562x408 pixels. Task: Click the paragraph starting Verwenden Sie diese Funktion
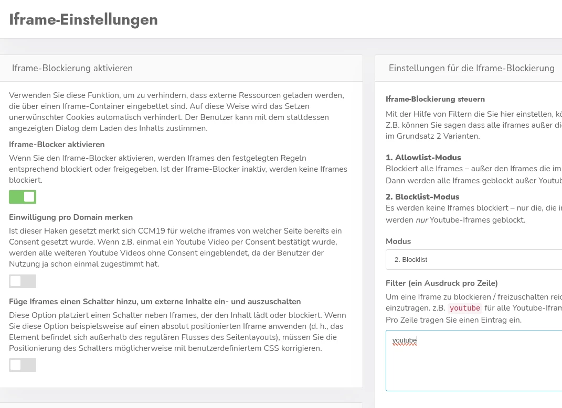pyautogui.click(x=176, y=112)
